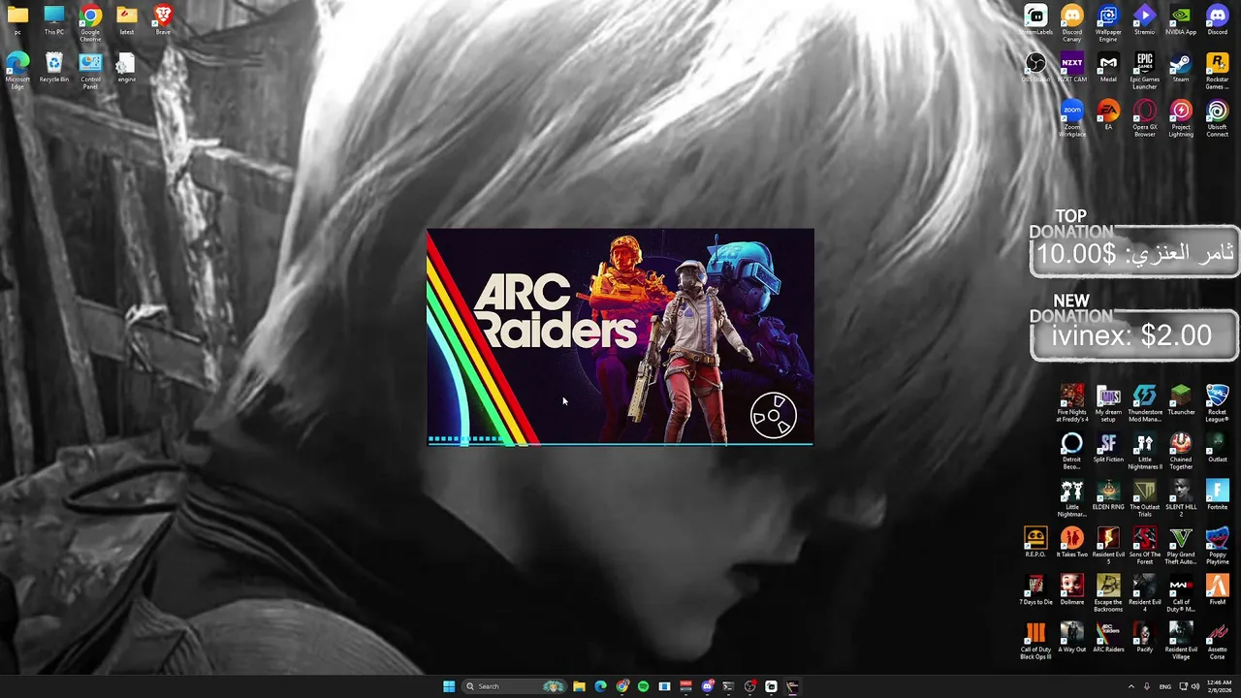Open Poppy Playtime desktop icon
1241x698 pixels.
click(x=1217, y=546)
